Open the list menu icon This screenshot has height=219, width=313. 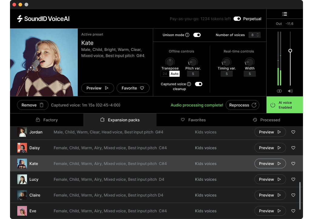[x=285, y=14]
